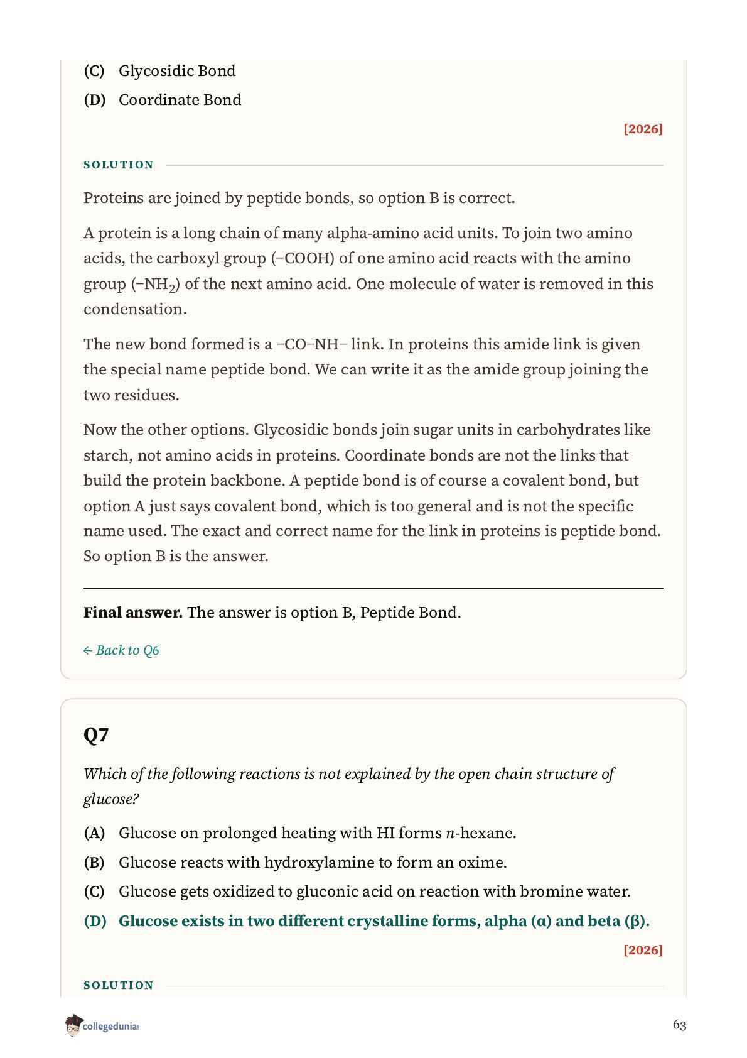Select option (A) n-hexane statement
Image resolution: width=747 pixels, height=1058 pixels.
300,833
